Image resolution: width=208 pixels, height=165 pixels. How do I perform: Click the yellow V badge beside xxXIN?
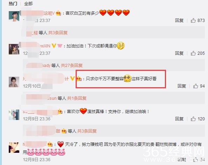[54, 46]
